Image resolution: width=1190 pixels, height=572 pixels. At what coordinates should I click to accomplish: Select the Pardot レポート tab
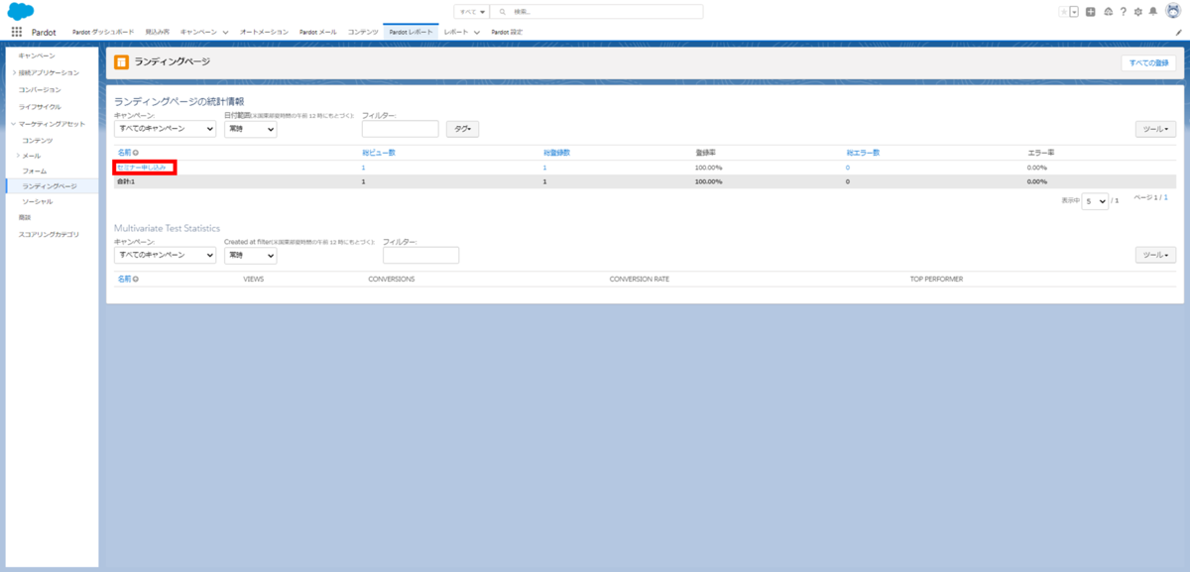pos(411,32)
